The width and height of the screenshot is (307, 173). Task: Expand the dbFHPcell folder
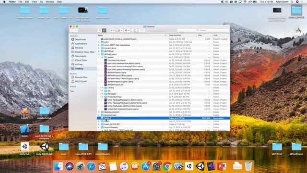[x=99, y=51]
